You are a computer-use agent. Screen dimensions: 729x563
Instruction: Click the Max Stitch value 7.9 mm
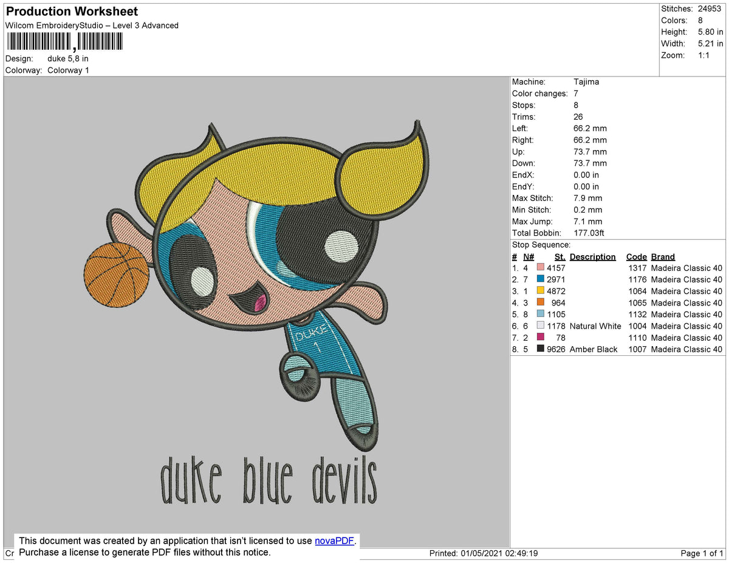588,198
